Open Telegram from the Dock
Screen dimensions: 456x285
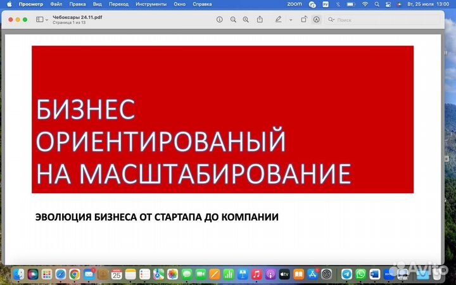346,274
